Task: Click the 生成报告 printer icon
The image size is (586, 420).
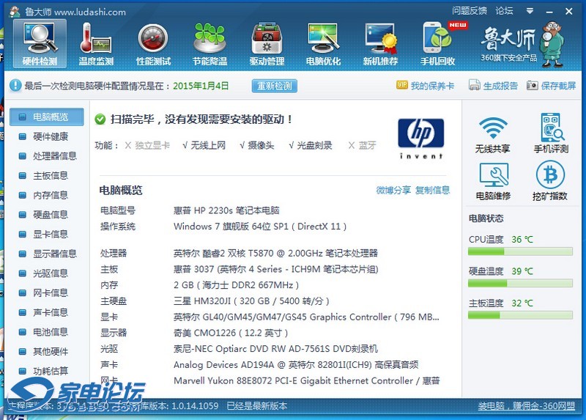Action: [474, 85]
